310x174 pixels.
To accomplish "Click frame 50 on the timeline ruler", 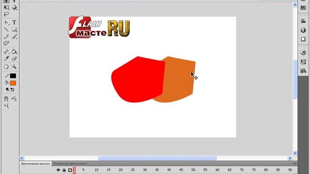I will 193,170.
